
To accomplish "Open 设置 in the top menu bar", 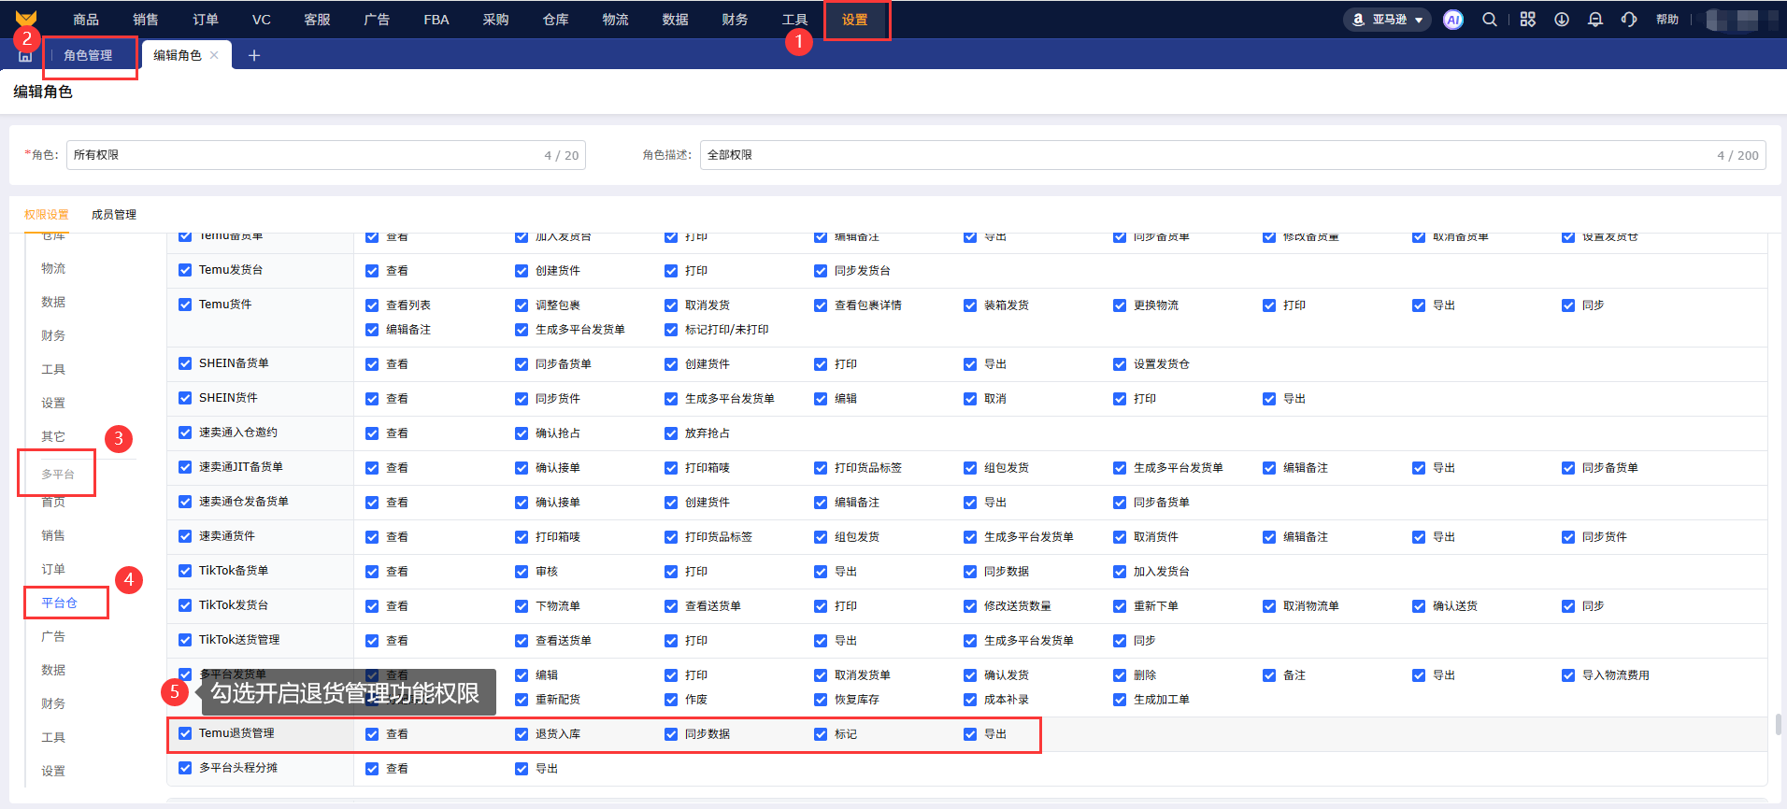I will (855, 20).
